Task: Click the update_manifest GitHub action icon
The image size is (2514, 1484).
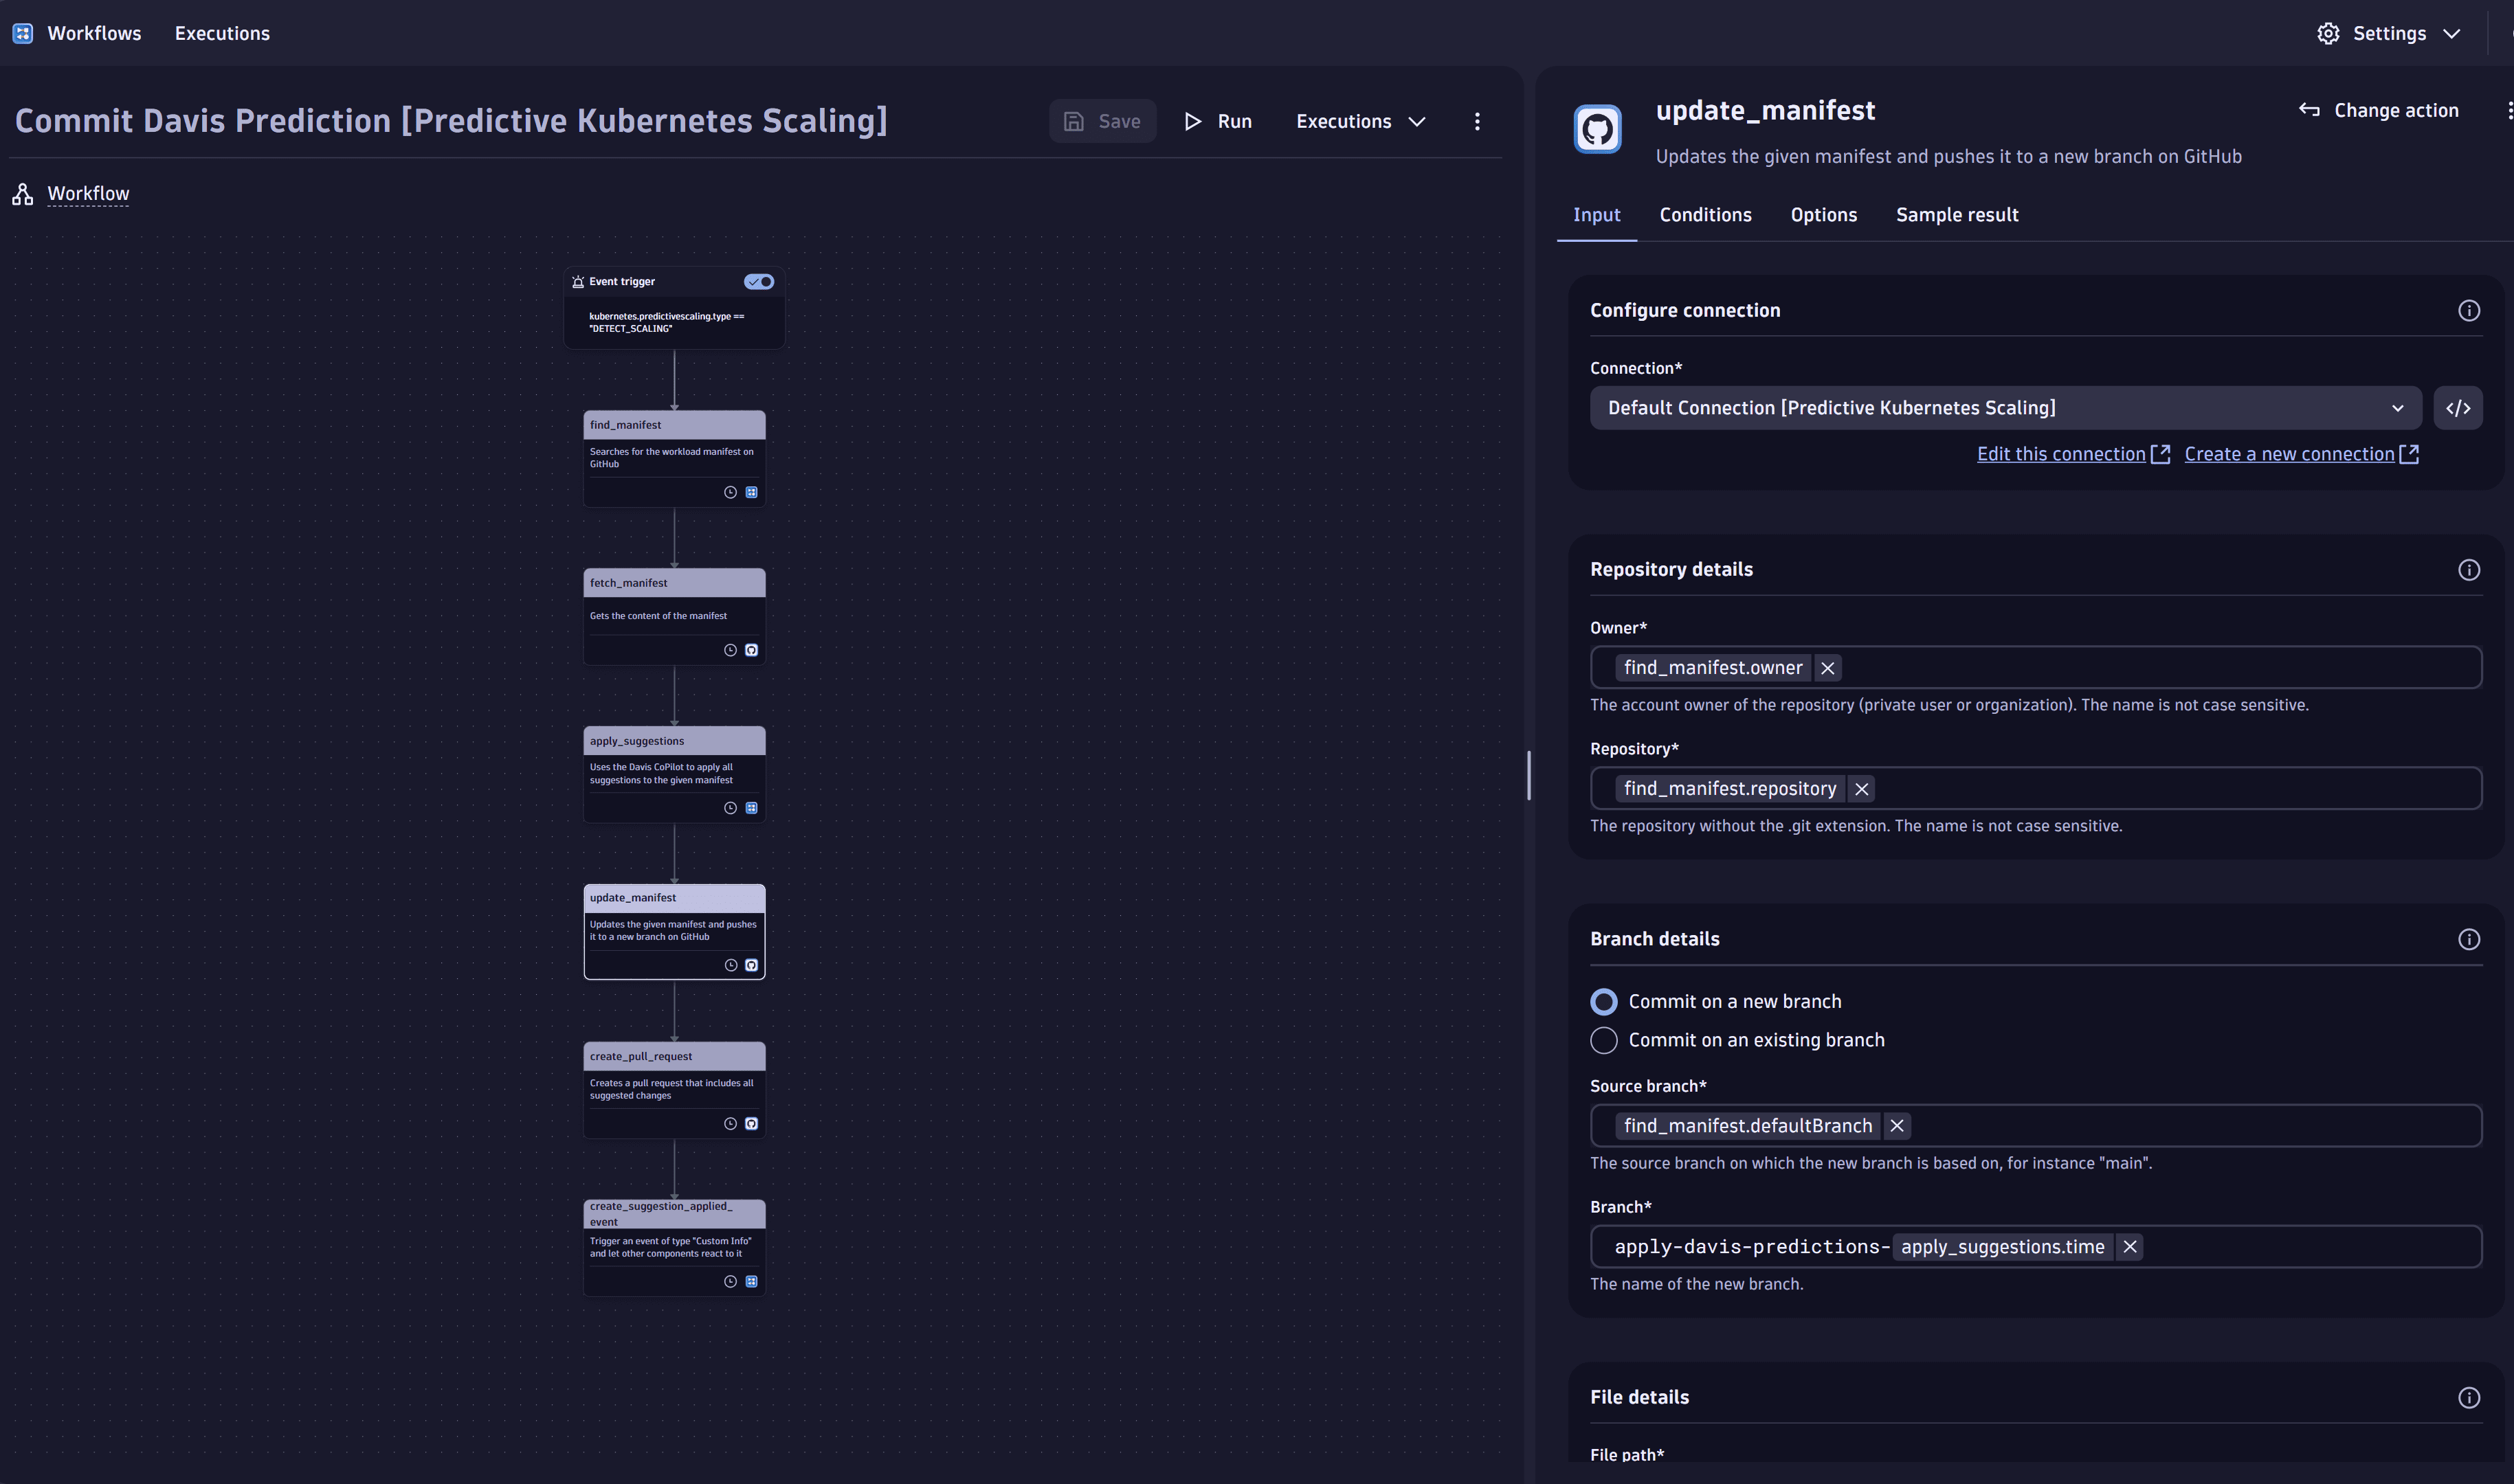Action: [1594, 126]
